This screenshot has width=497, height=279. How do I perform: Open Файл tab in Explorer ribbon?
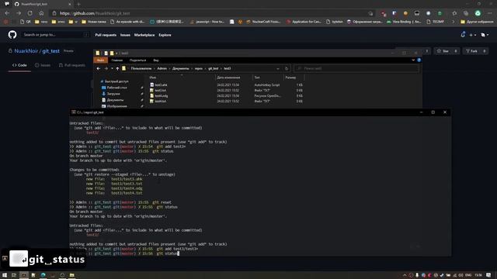tap(100, 60)
